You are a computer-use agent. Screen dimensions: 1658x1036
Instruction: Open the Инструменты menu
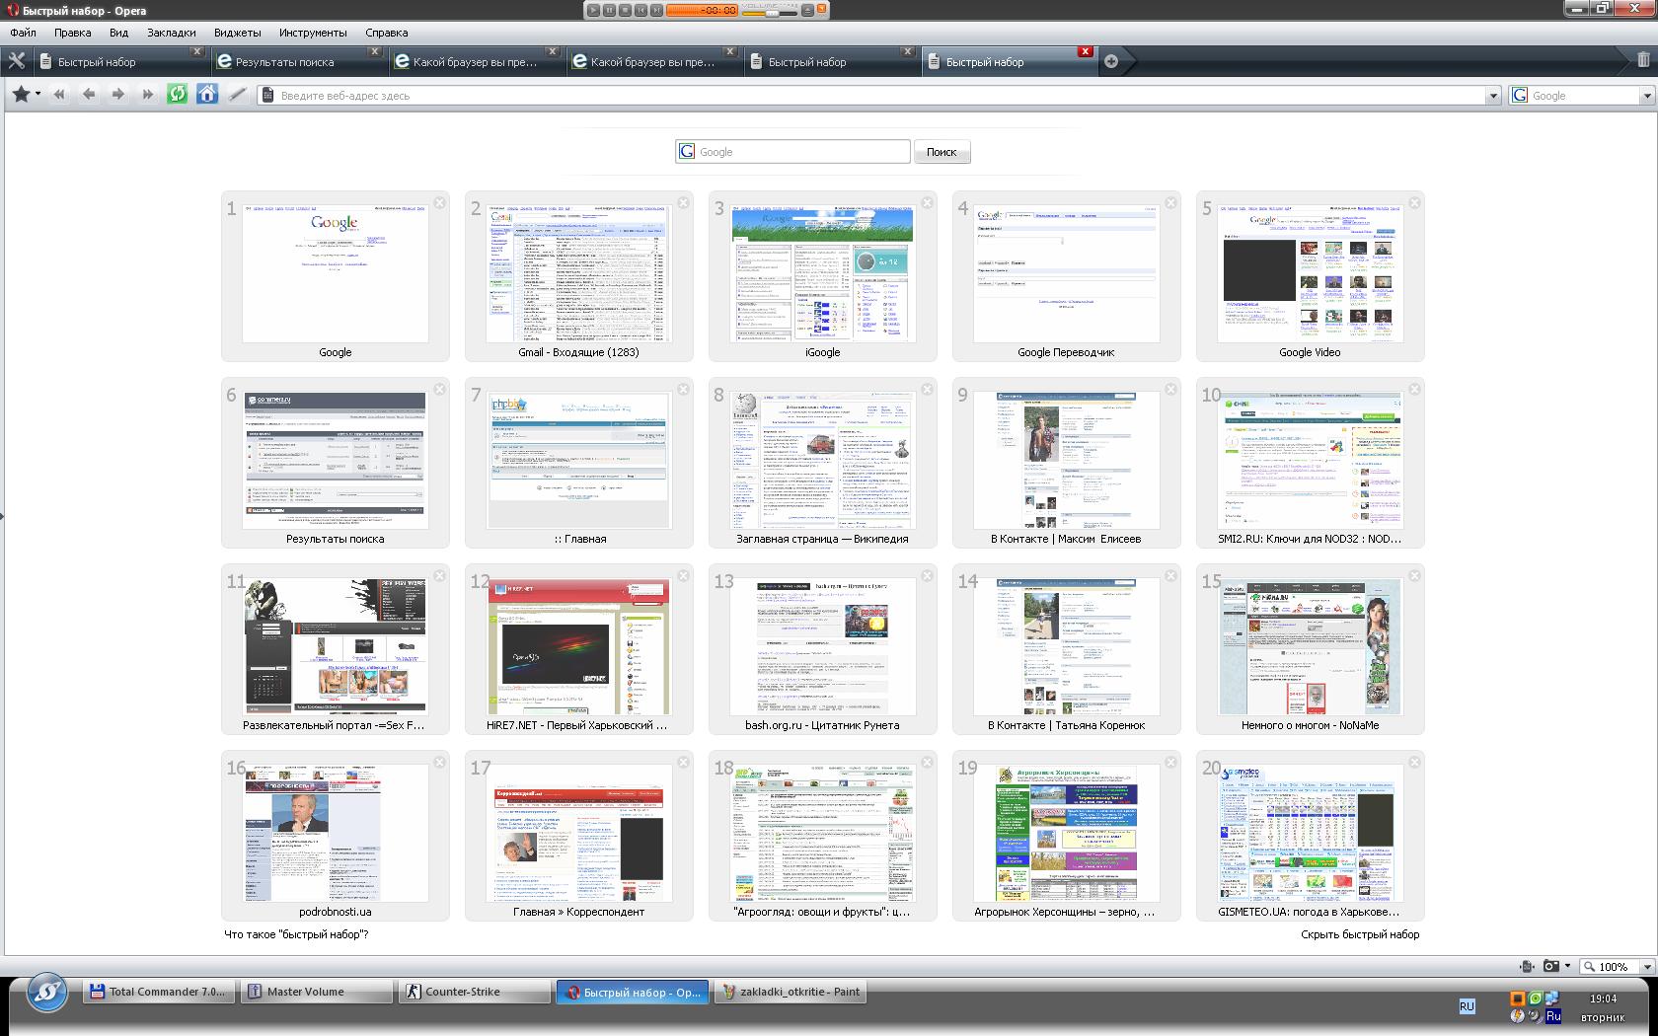click(313, 33)
